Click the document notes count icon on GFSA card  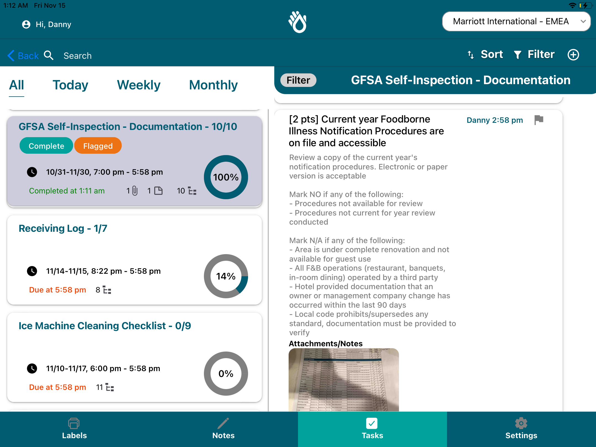(158, 191)
